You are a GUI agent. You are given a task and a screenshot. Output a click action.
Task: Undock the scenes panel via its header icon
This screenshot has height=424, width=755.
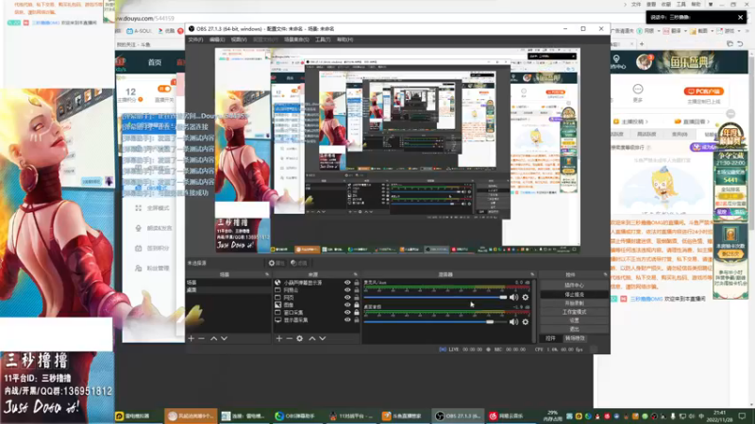(267, 274)
